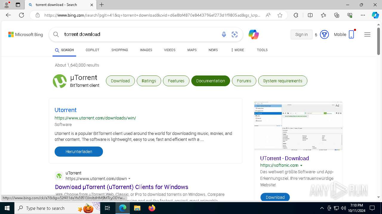Switch to the IMAGES tab
Image resolution: width=382 pixels, height=214 pixels.
pyautogui.click(x=146, y=50)
